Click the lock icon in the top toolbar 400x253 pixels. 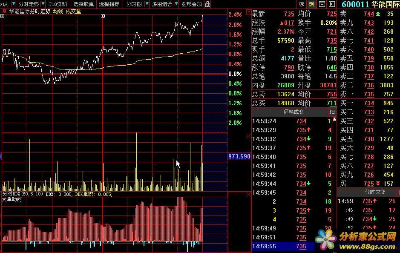point(207,4)
